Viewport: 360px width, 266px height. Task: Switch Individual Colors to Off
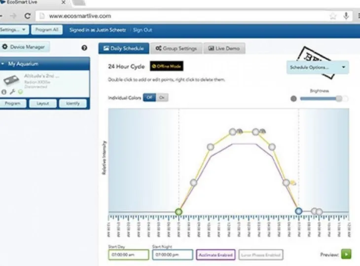point(149,98)
